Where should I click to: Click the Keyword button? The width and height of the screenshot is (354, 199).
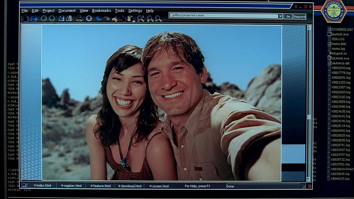pyautogui.click(x=299, y=16)
